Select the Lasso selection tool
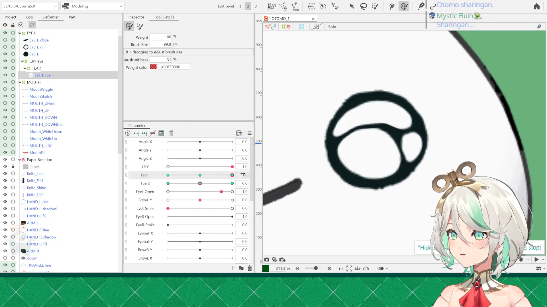547x307 pixels. click(364, 6)
